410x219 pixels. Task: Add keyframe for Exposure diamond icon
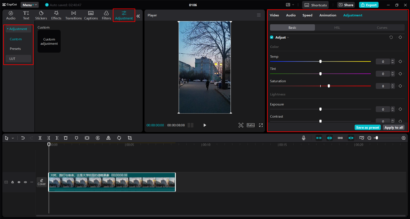click(400, 109)
